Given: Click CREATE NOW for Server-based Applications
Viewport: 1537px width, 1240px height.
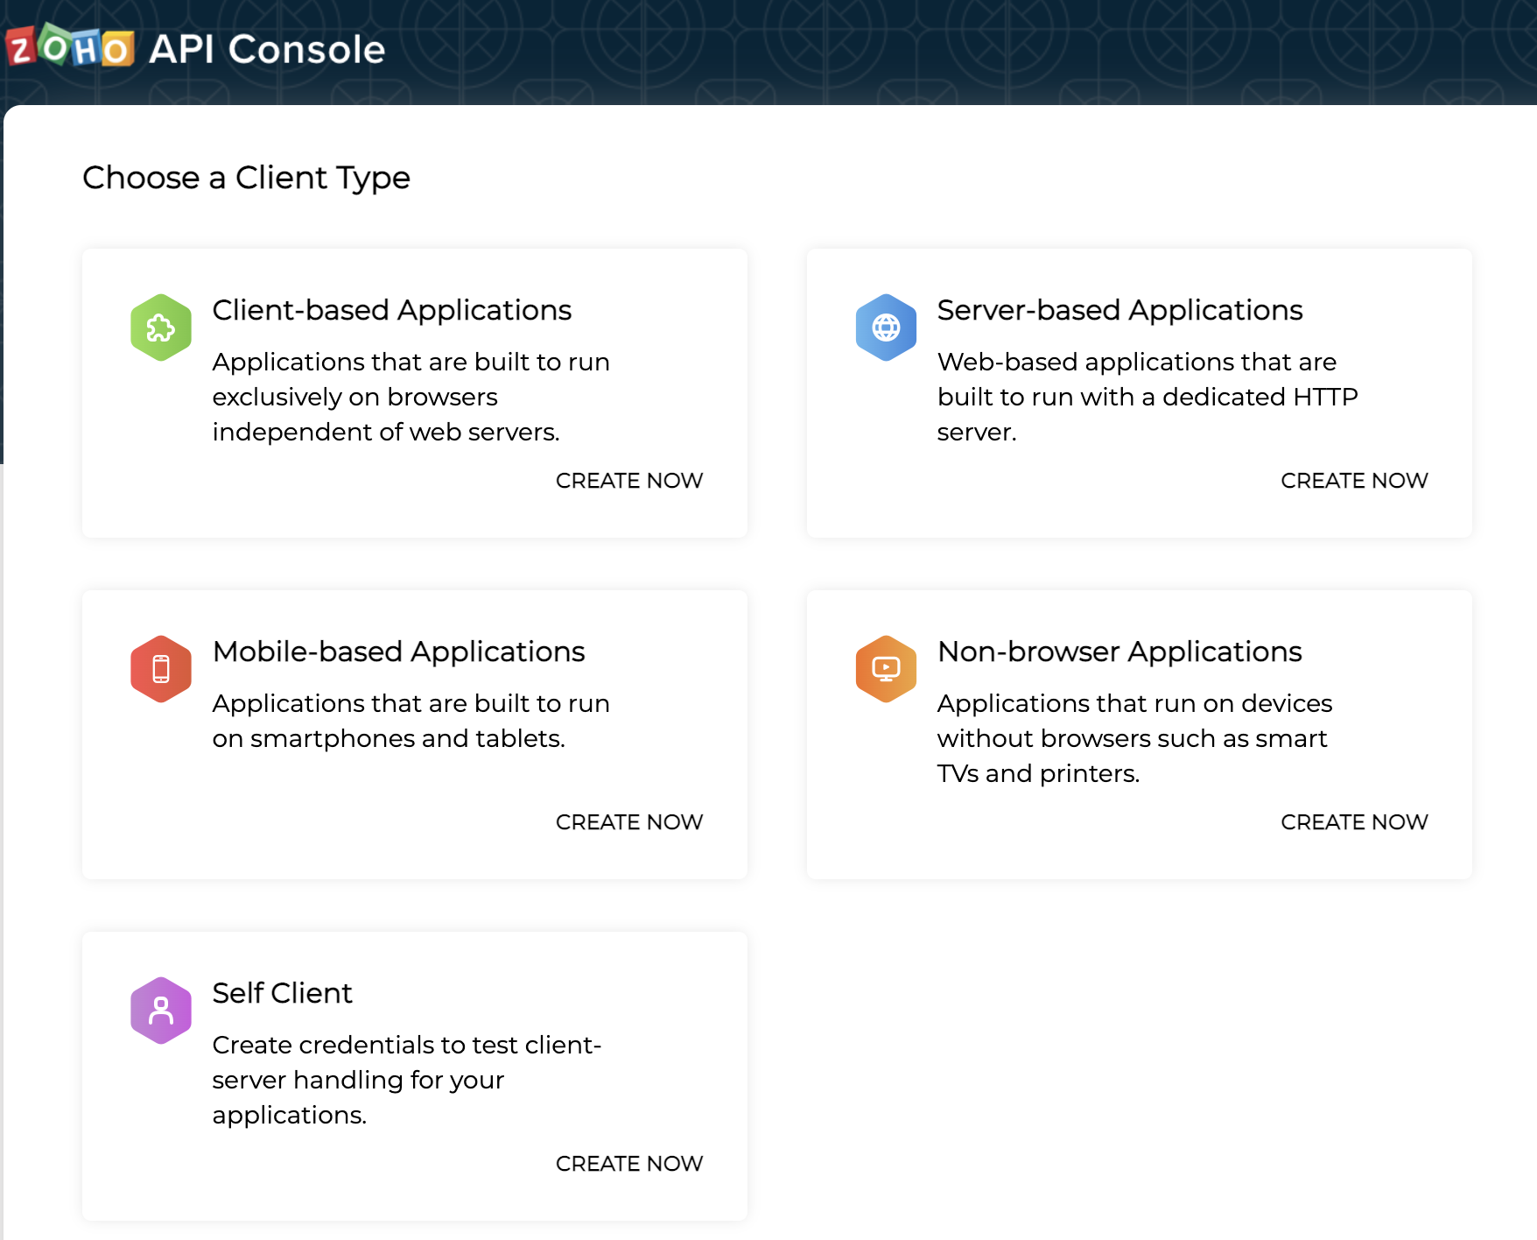Looking at the screenshot, I should coord(1354,480).
